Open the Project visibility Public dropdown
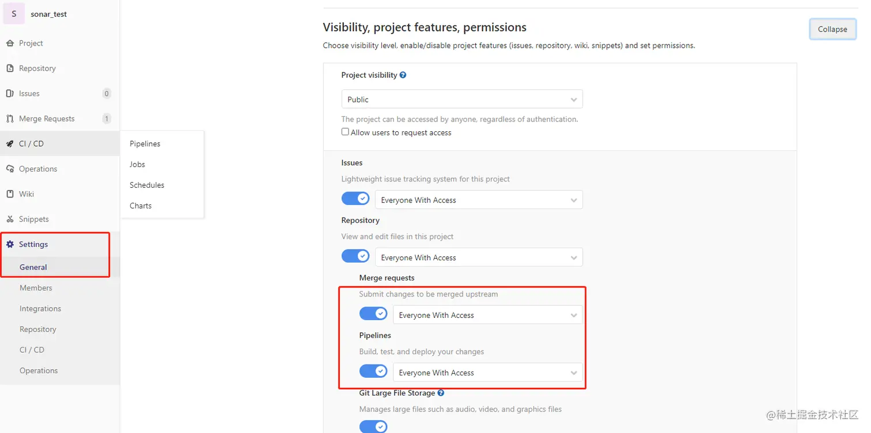Viewport: 871px width, 433px height. tap(462, 99)
